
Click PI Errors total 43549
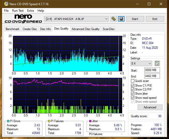point(36,133)
